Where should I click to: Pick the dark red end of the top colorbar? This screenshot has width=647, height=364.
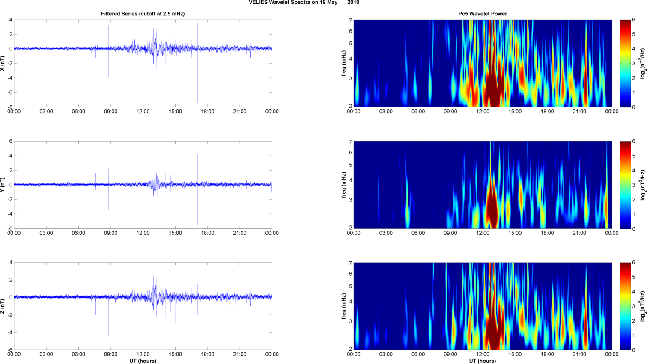coord(625,22)
